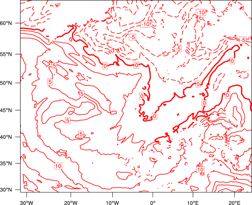Select the 10°E longitude axis label
The width and height of the screenshot is (252, 205).
coord(193,202)
